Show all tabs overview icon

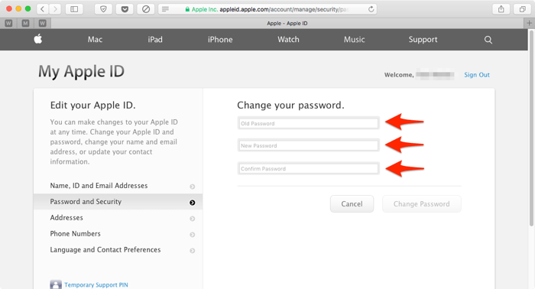[x=522, y=9]
